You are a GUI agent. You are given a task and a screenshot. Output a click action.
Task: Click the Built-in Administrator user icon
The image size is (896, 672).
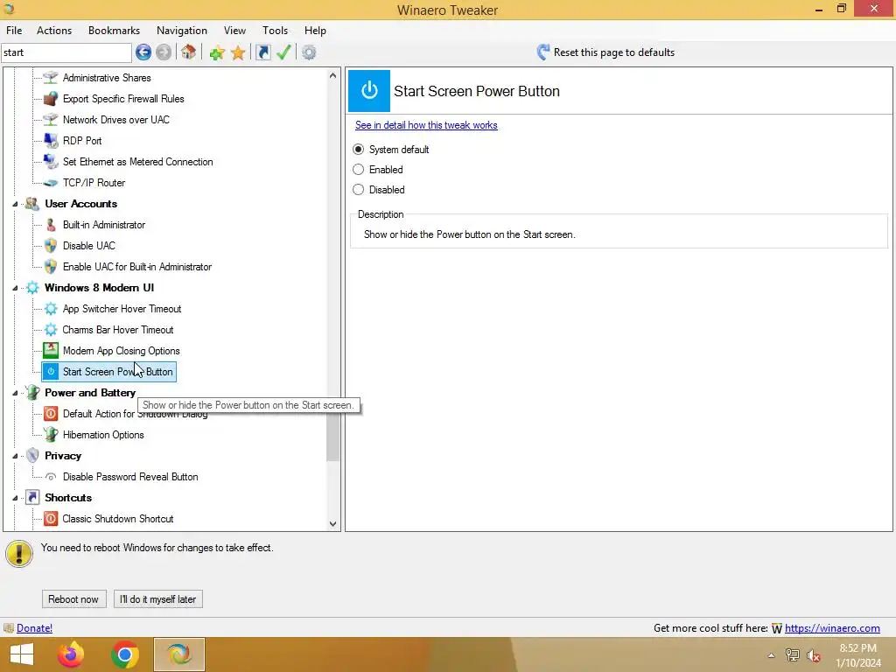[x=51, y=225]
